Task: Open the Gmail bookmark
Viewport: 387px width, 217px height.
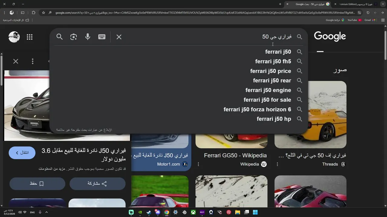Action: pos(370,20)
